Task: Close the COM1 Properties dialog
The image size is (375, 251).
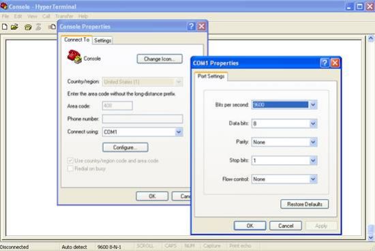Action: [335, 63]
